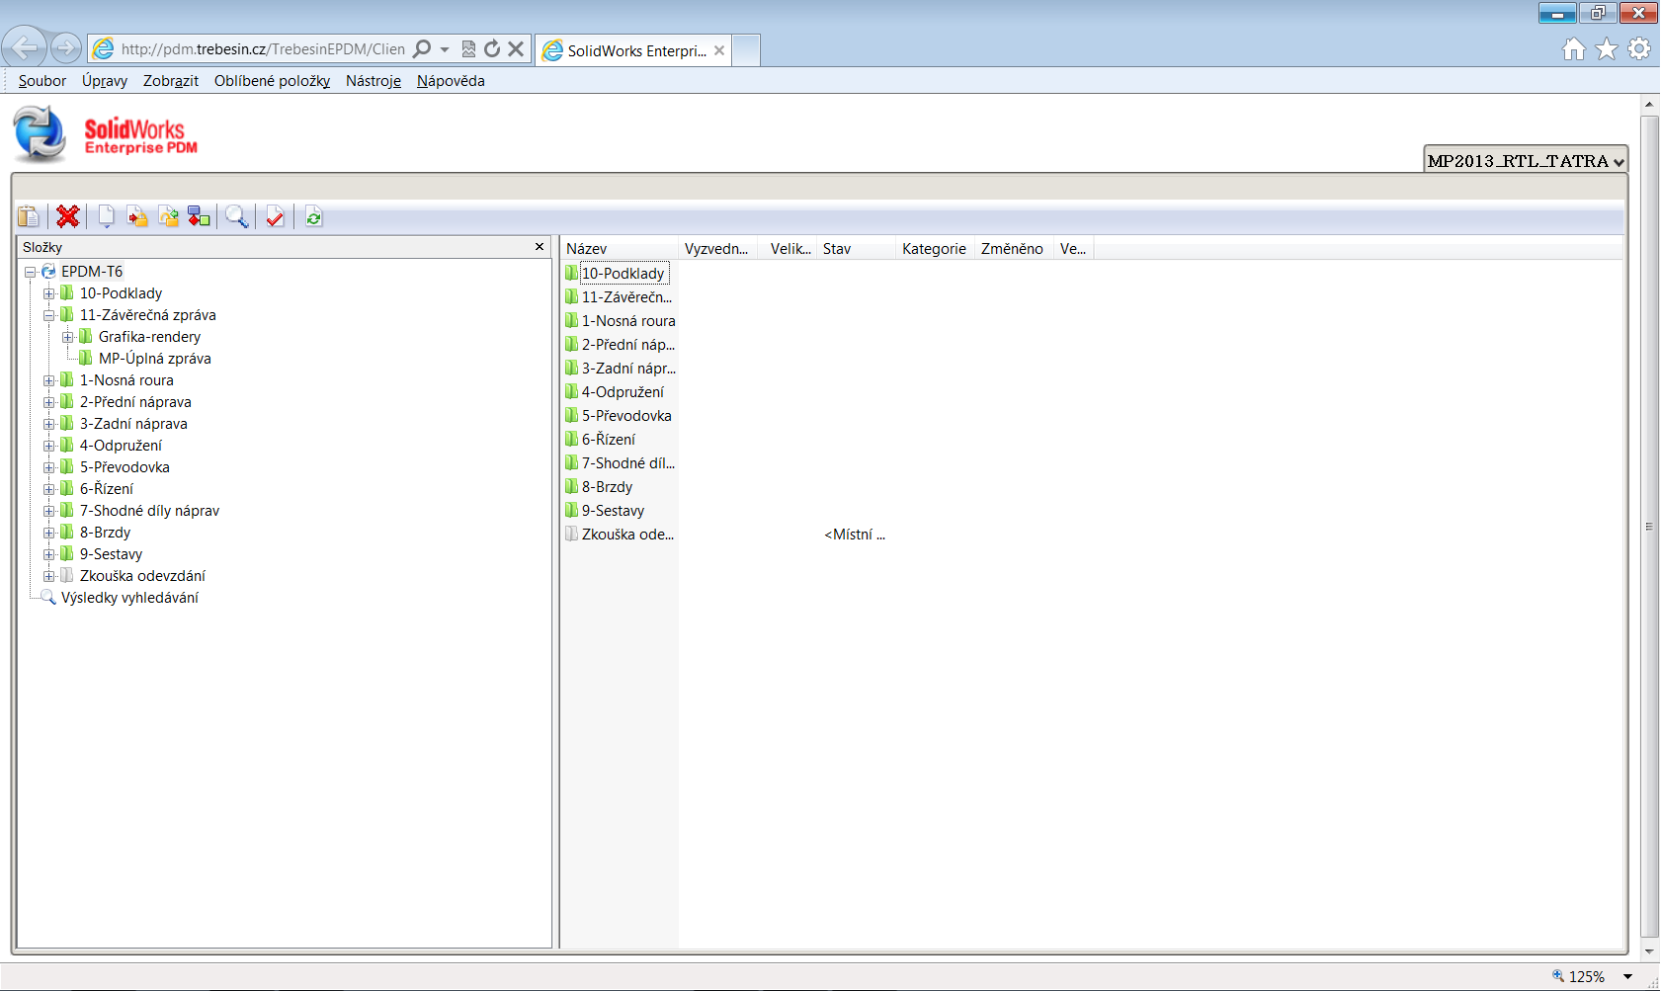Click the red checkmark document icon
This screenshot has width=1662, height=991.
tap(275, 216)
